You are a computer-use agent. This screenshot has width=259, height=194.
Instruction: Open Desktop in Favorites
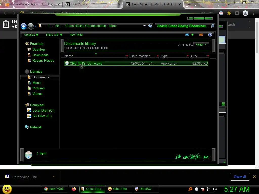(x=38, y=49)
